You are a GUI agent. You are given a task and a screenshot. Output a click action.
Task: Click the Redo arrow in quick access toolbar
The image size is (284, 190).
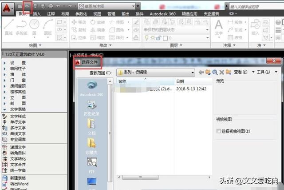(x=70, y=6)
